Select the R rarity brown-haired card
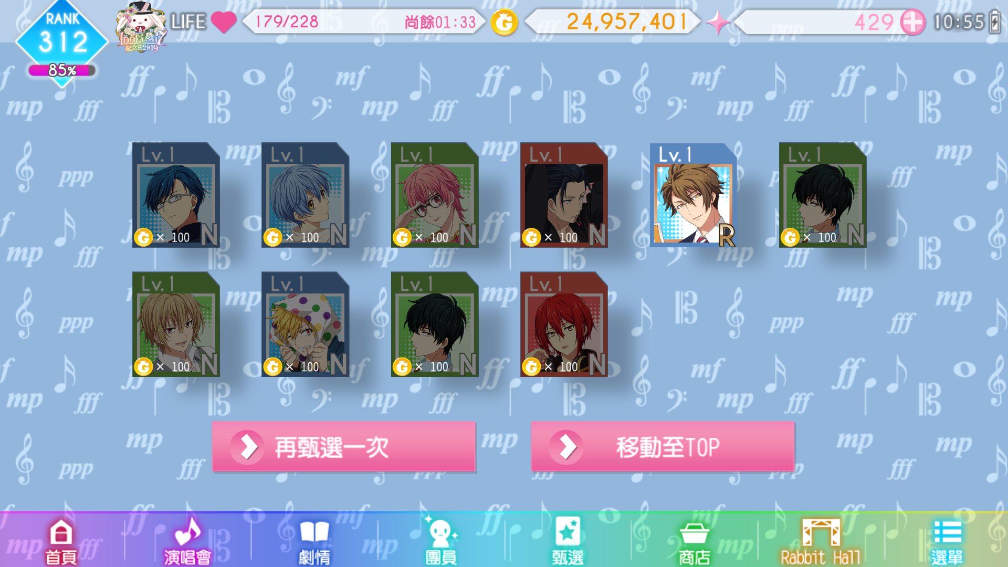Image resolution: width=1008 pixels, height=567 pixels. (694, 195)
